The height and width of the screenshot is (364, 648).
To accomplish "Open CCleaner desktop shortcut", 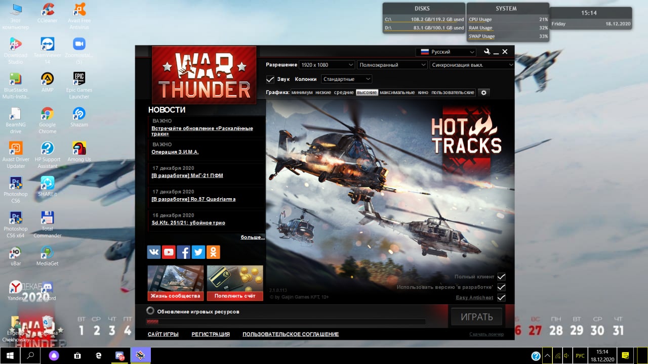I will pos(48,14).
